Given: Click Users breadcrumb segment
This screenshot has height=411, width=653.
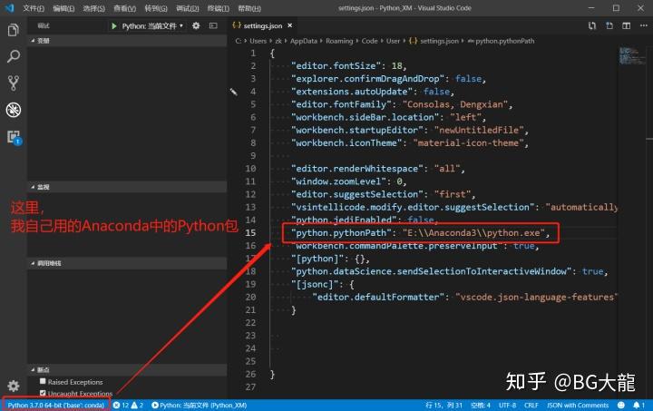Looking at the screenshot, I should tap(258, 41).
